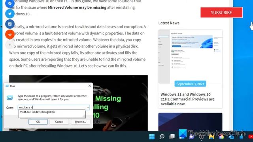Image resolution: width=253 pixels, height=142 pixels.
Task: Click the Latest News heading
Action: [x=169, y=23]
